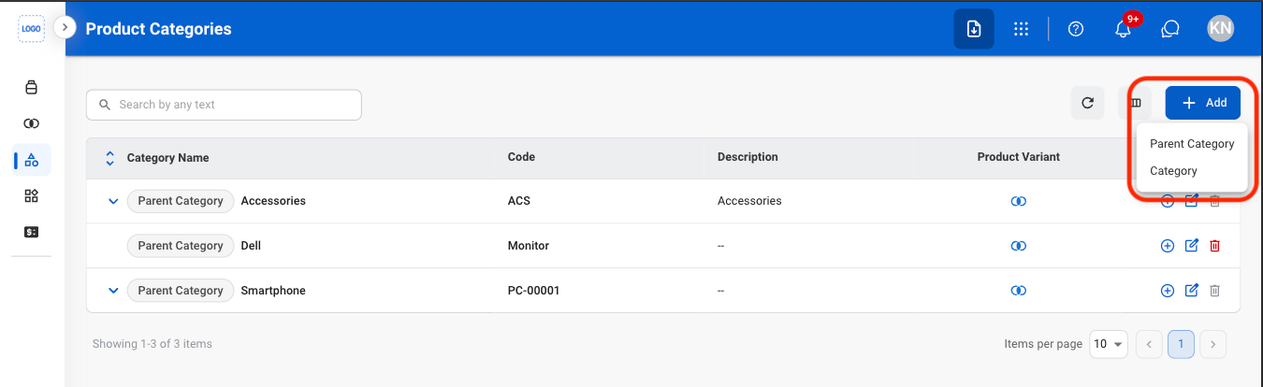Click the Monitor code cell
Viewport: 1263px width, 387px height.
pyautogui.click(x=529, y=246)
